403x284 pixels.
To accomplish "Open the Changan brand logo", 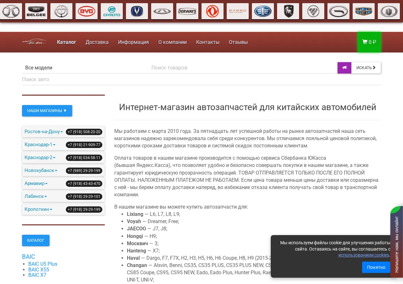I will pos(137,11).
